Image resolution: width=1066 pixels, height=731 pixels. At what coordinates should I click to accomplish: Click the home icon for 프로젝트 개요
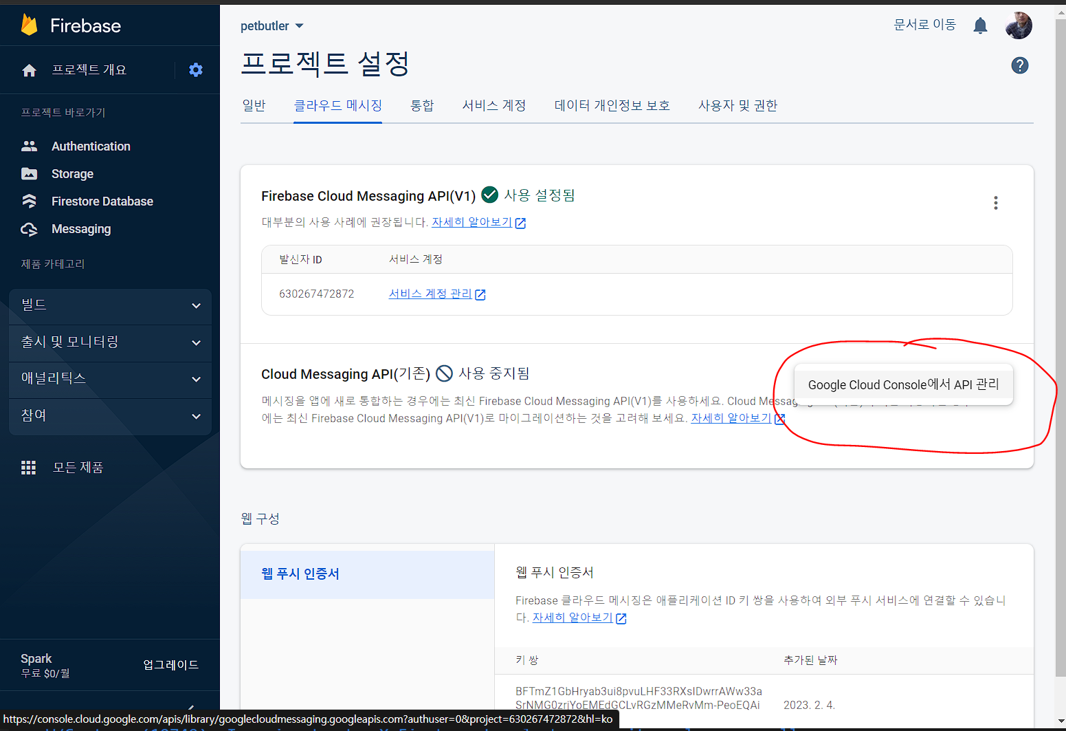[29, 70]
